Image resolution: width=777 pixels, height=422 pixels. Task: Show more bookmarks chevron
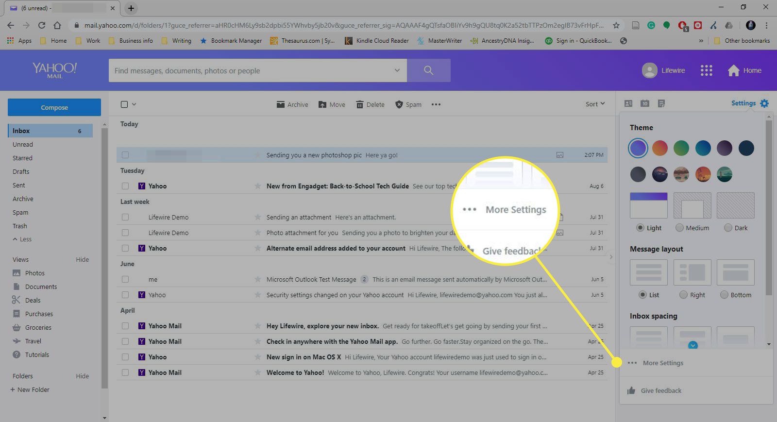coord(701,41)
